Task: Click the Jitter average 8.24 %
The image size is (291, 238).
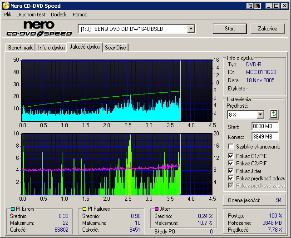Action: (205, 216)
